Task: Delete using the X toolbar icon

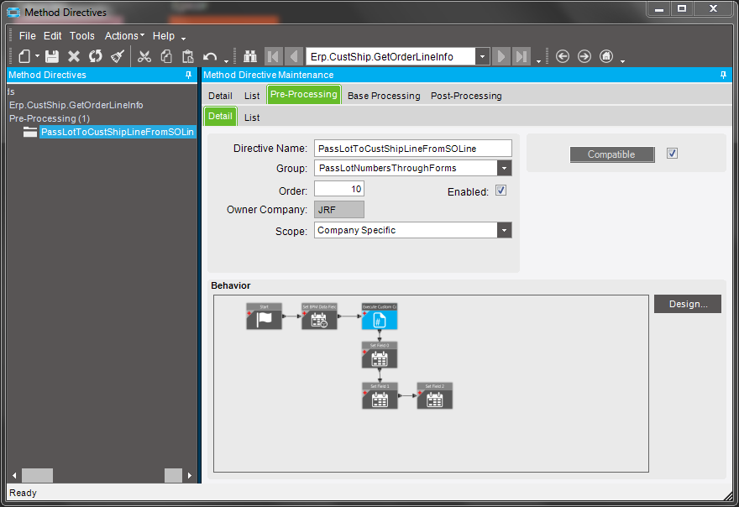Action: (74, 56)
